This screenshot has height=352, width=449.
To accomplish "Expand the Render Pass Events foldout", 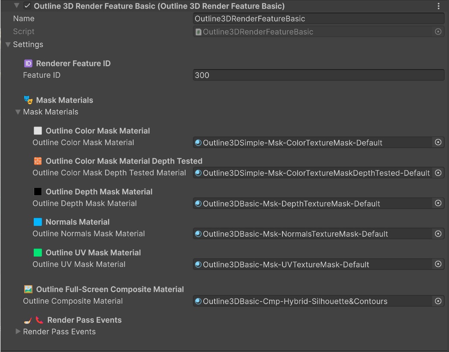I will click(18, 332).
